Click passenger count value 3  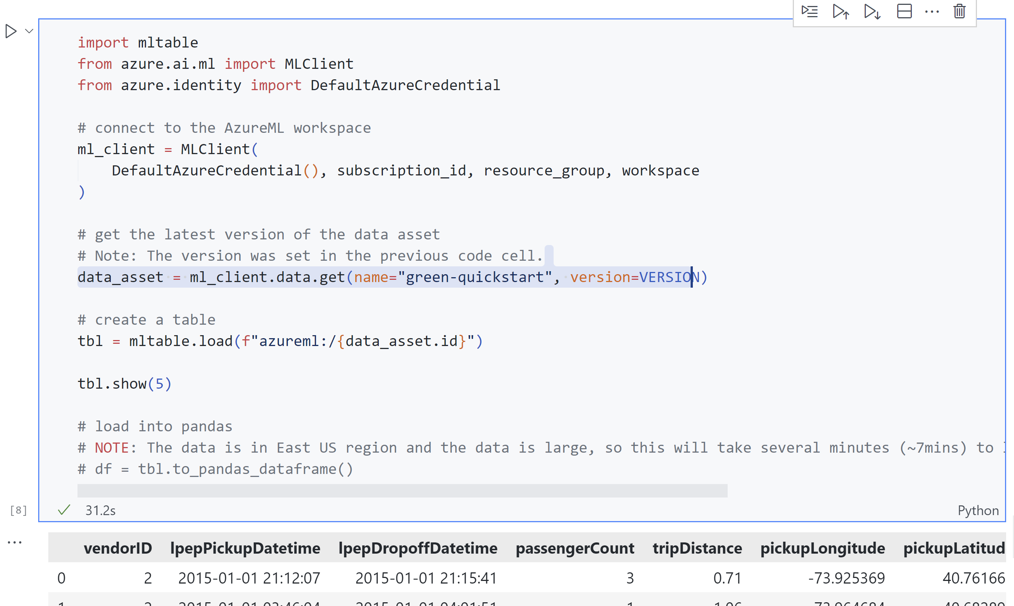click(x=630, y=578)
